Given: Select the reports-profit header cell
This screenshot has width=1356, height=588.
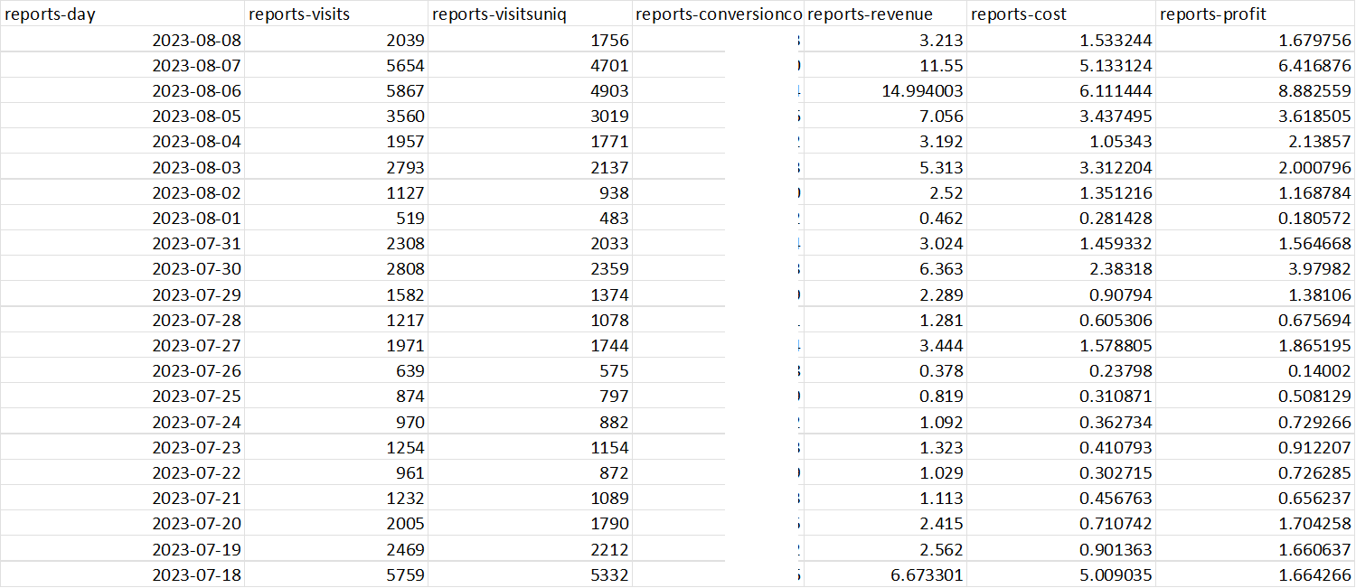Looking at the screenshot, I should [1255, 14].
